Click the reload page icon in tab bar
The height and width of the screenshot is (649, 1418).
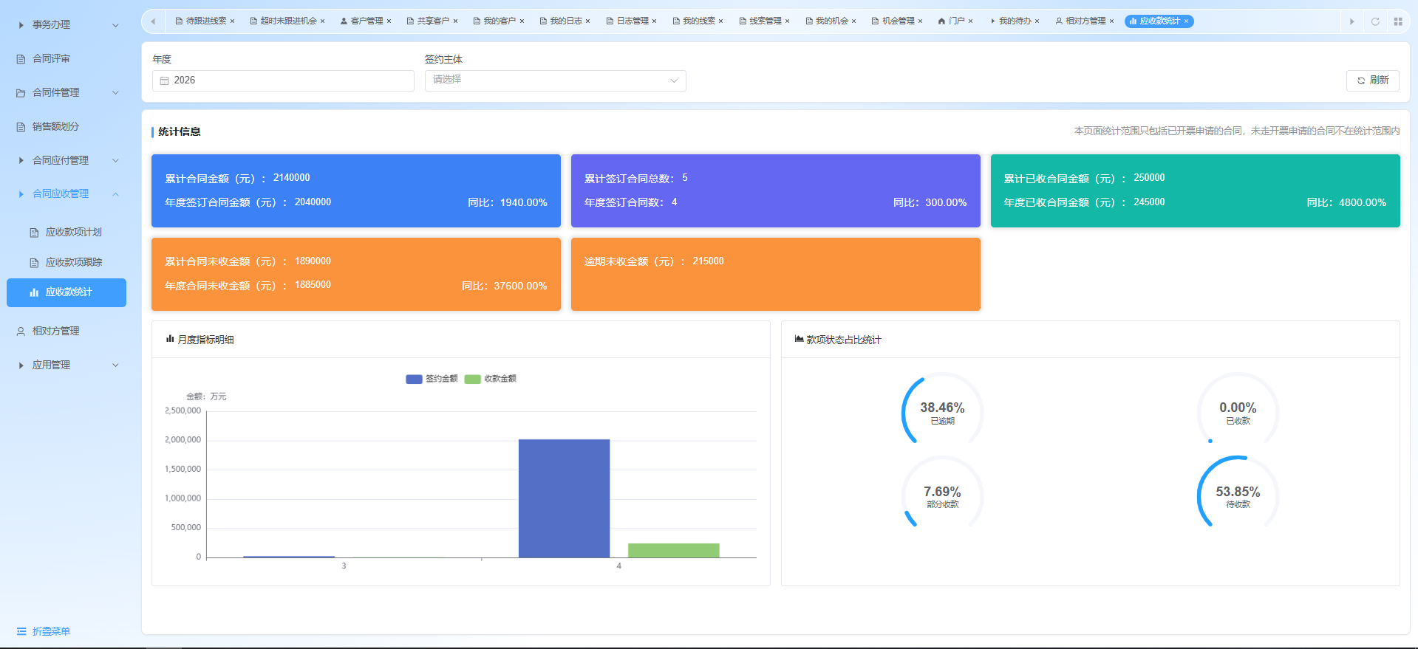1375,21
